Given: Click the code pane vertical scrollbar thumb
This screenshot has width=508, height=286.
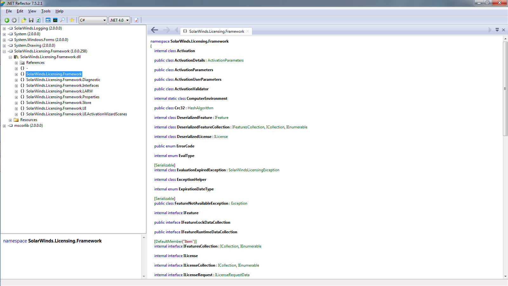Looking at the screenshot, I should click(x=505, y=89).
